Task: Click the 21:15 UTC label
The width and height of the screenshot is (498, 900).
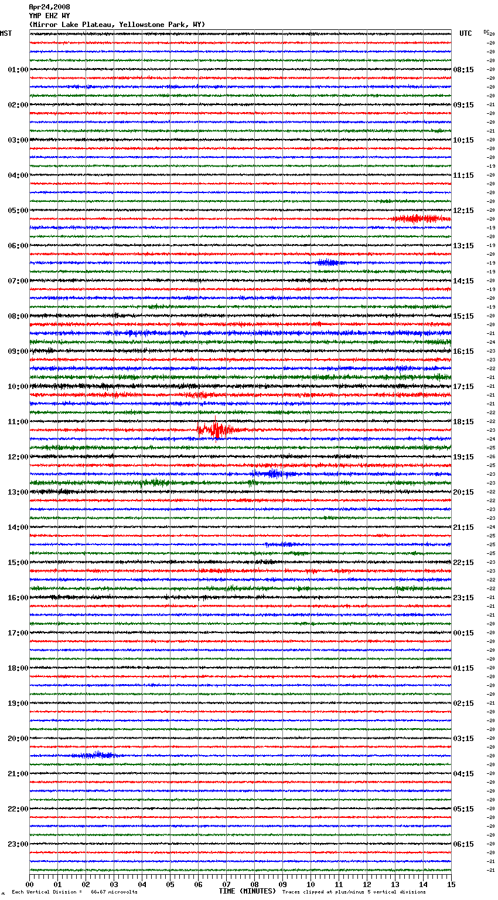Action: click(463, 527)
